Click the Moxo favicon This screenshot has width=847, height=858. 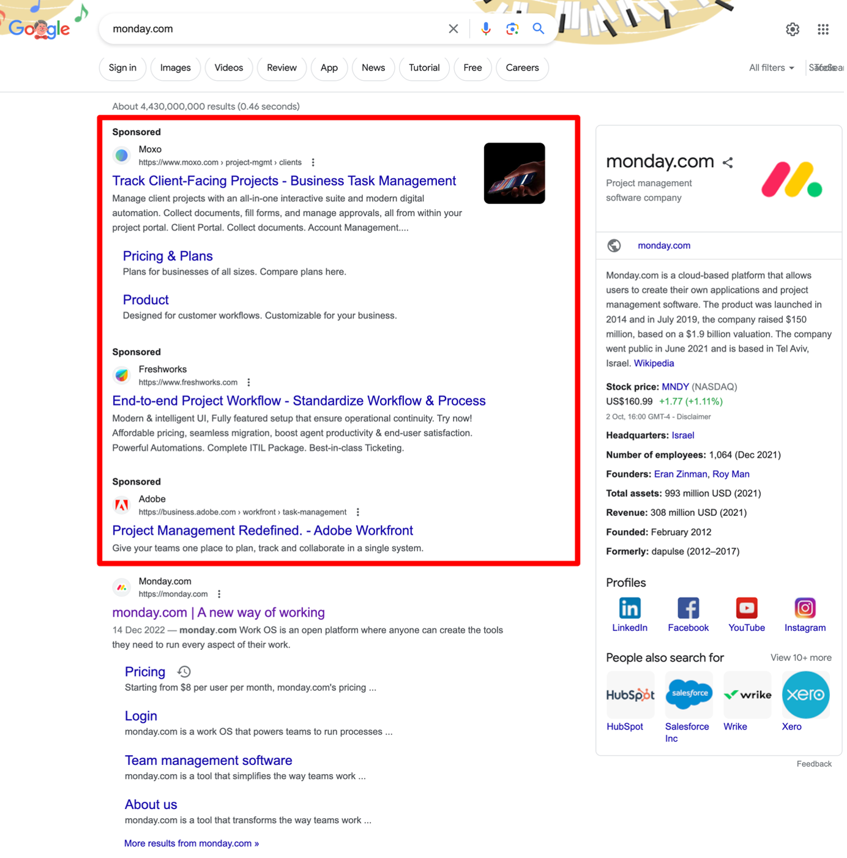coord(122,156)
